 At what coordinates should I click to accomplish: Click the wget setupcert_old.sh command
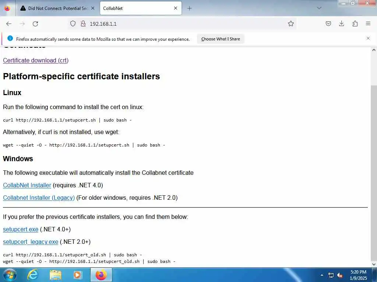point(89,261)
